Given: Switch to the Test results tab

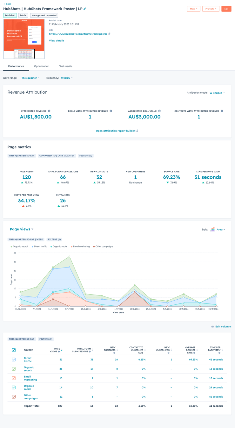Looking at the screenshot, I should click(x=66, y=66).
